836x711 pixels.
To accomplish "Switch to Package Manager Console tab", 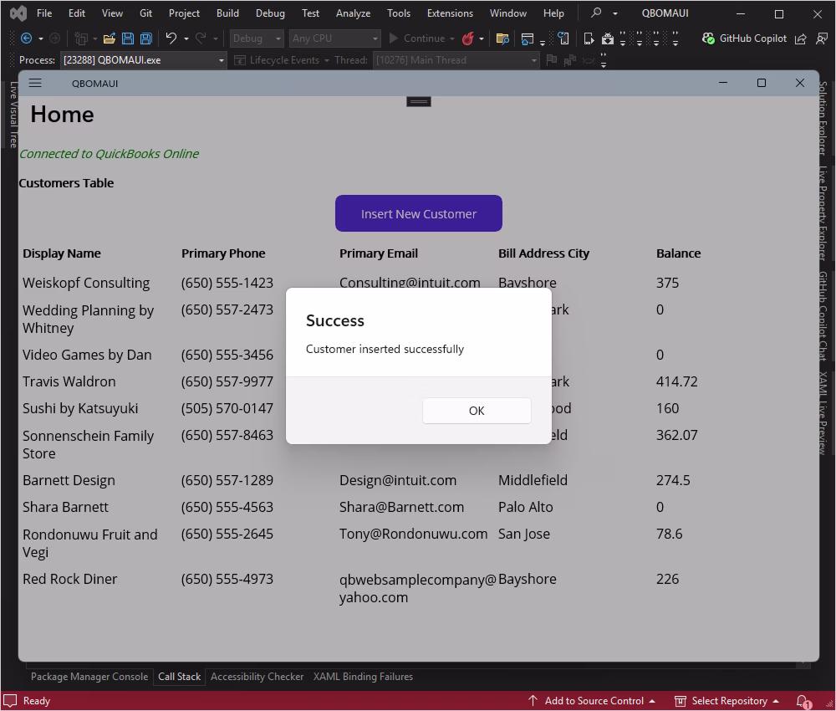I will point(89,677).
